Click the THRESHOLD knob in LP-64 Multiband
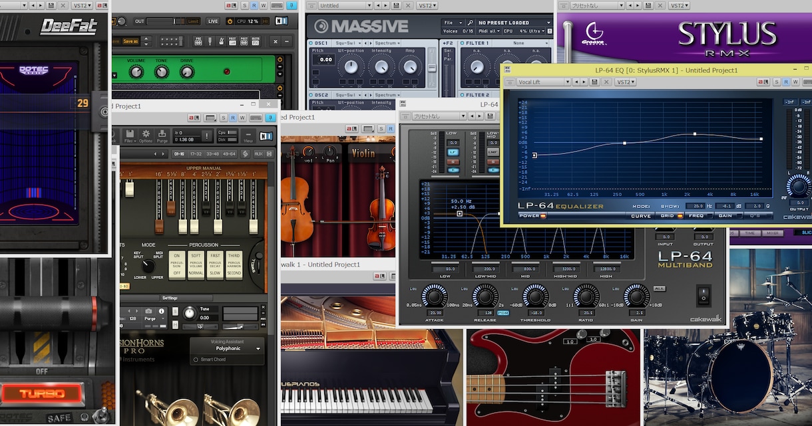812x426 pixels. click(536, 296)
